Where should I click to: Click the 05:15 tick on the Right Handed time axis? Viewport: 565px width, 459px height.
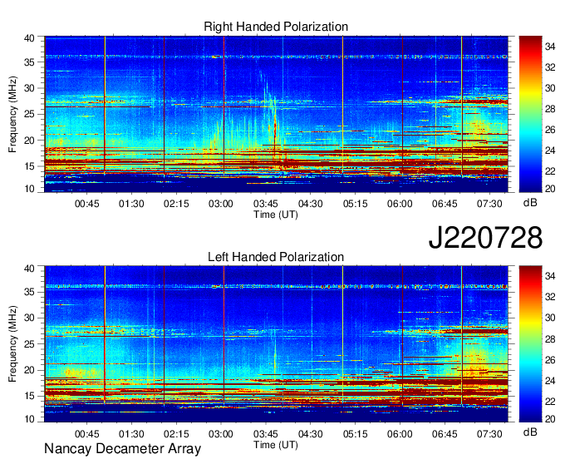356,204
